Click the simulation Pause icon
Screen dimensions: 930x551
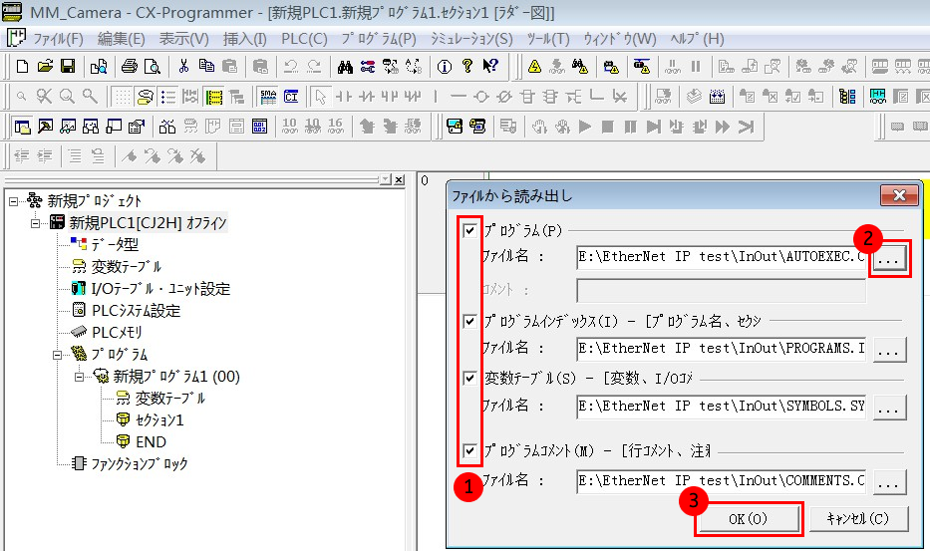(x=631, y=127)
